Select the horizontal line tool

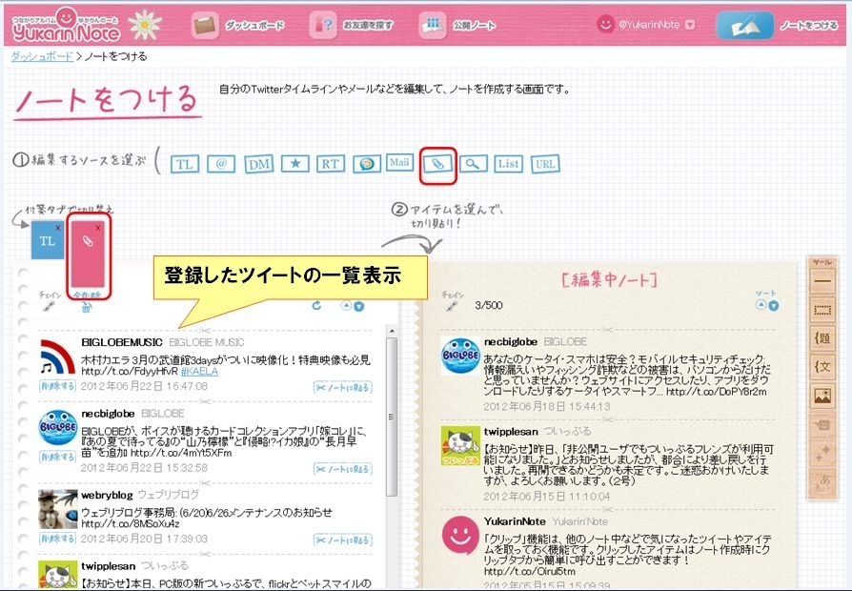pyautogui.click(x=822, y=281)
